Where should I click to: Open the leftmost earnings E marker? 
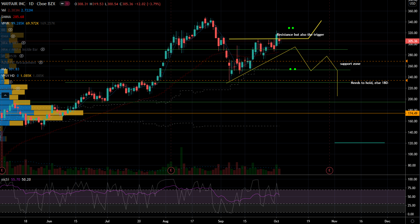pyautogui.click(x=2, y=171)
